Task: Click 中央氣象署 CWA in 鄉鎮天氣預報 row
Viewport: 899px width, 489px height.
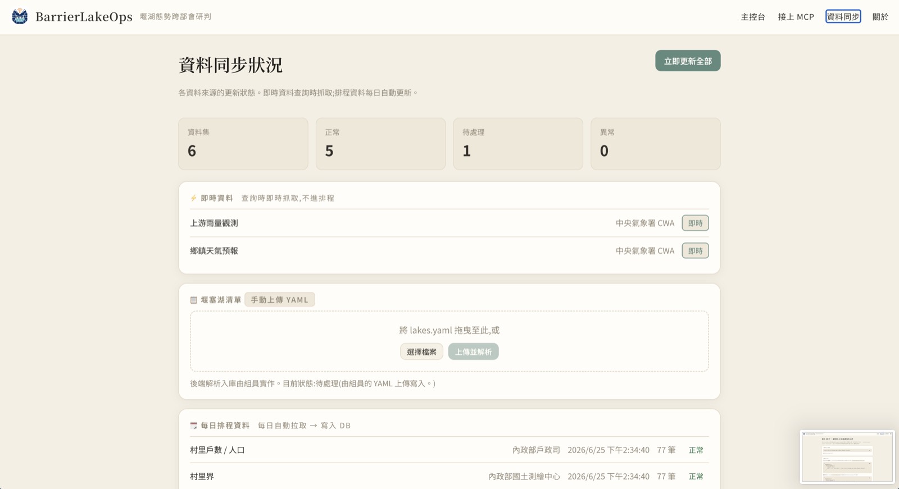Action: pos(645,250)
